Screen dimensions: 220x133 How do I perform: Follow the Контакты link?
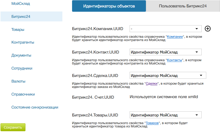175,60
